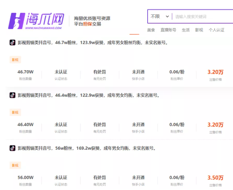Click 有处罚 value in 46.70W row
Viewport: 233px width, 190px height.
pyautogui.click(x=100, y=72)
